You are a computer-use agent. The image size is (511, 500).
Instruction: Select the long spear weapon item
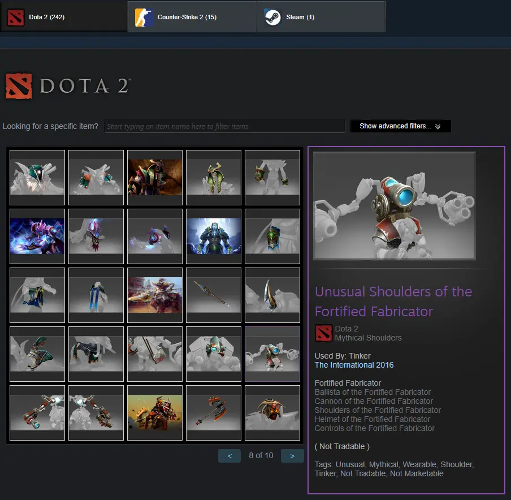pos(214,295)
